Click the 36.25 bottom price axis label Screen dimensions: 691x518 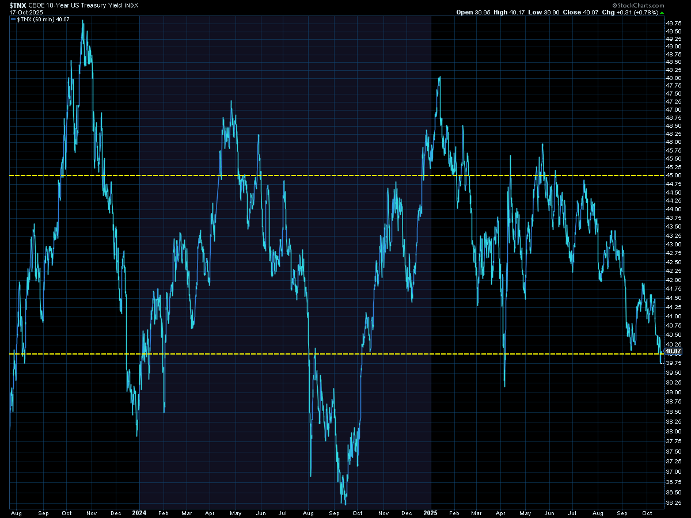pyautogui.click(x=674, y=502)
